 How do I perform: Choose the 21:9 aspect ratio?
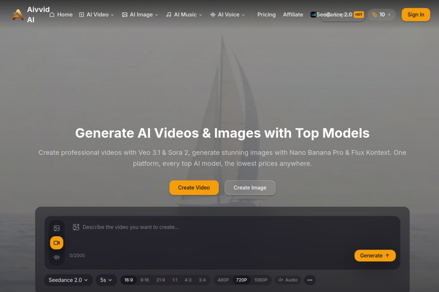(x=161, y=280)
